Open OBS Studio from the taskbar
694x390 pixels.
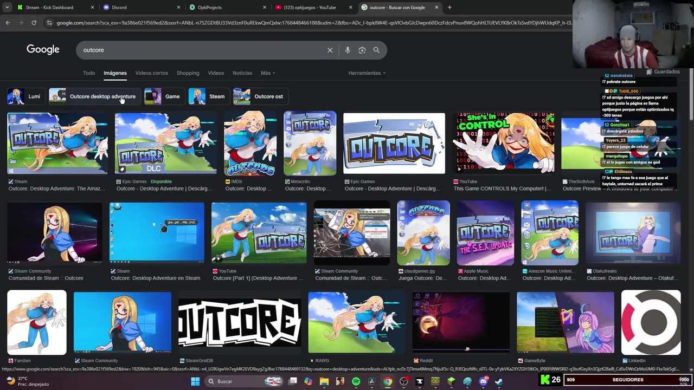(404, 381)
